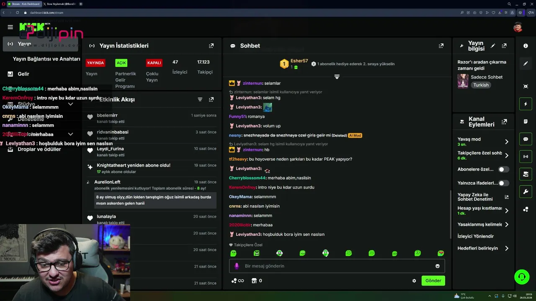Expand Takipçilere özel sohbet settings

tap(506, 156)
